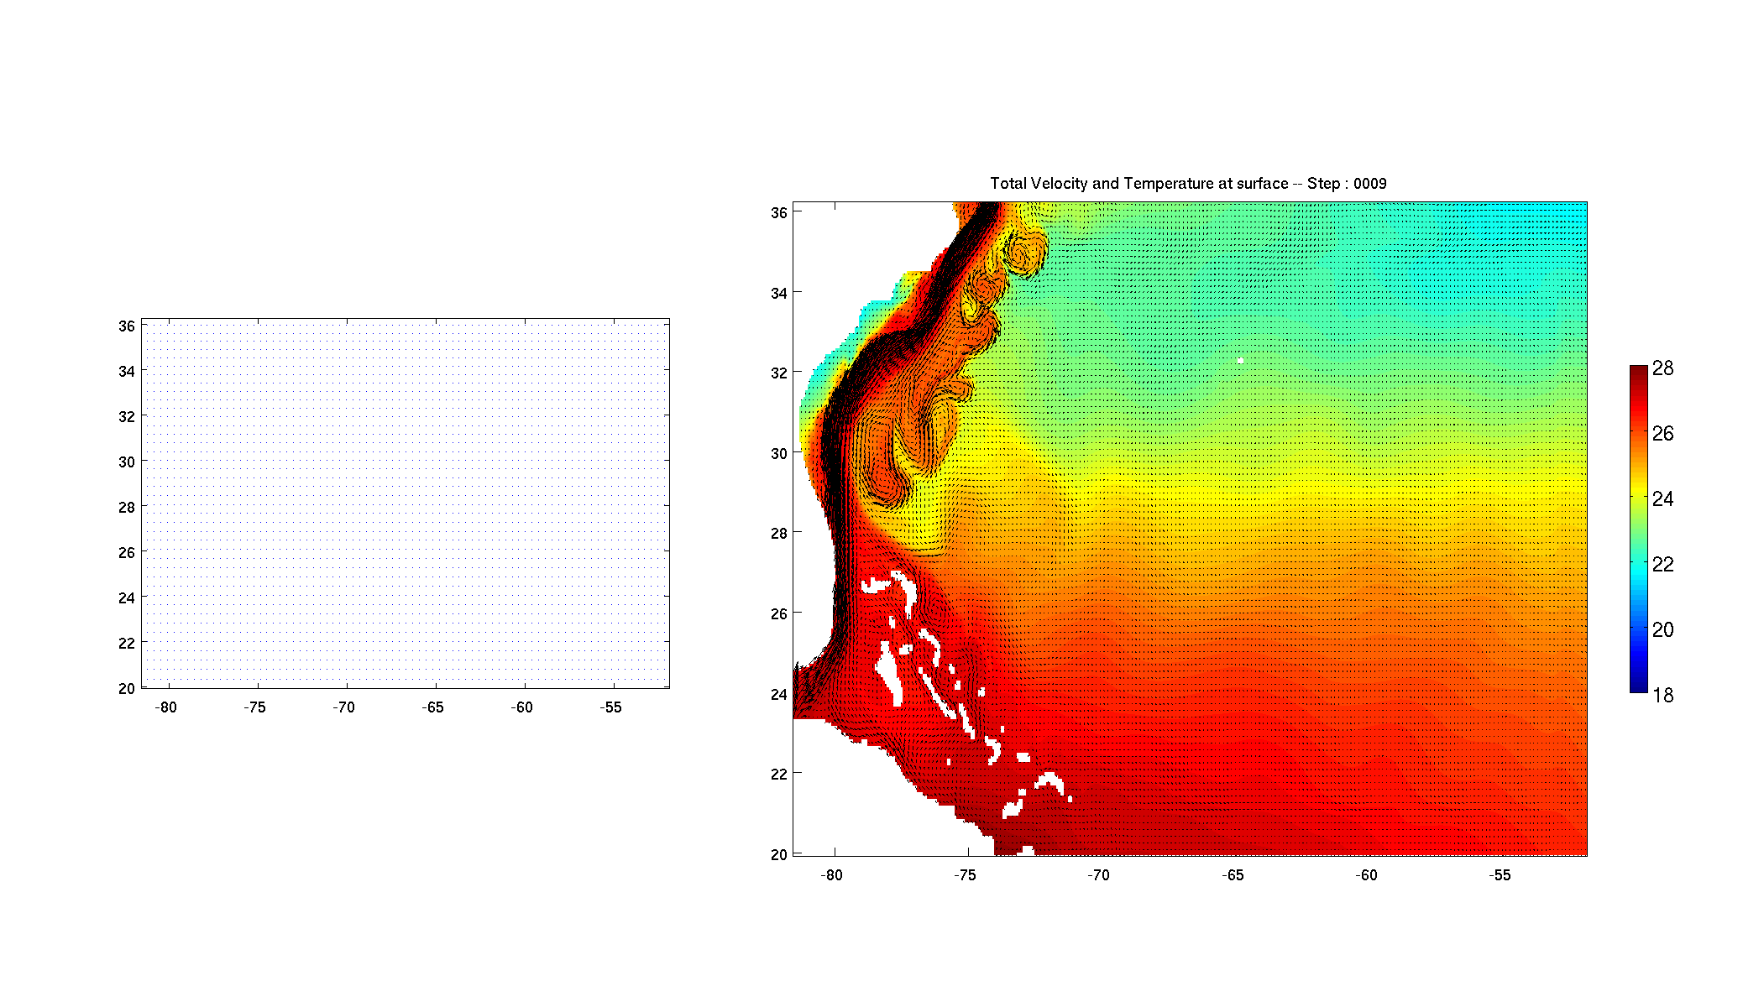The width and height of the screenshot is (1764, 1007).
Task: Click longitude label "-60" under the temperature map
Action: pos(1366,875)
